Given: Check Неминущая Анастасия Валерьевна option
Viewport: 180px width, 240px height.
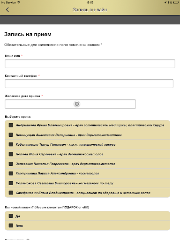Looking at the screenshot, I should pyautogui.click(x=11, y=135).
